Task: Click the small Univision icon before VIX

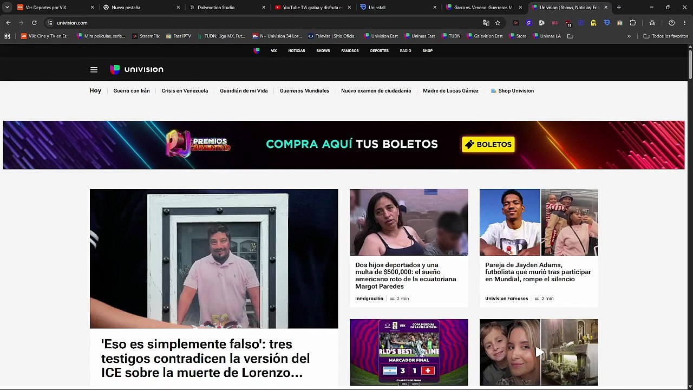Action: click(257, 50)
